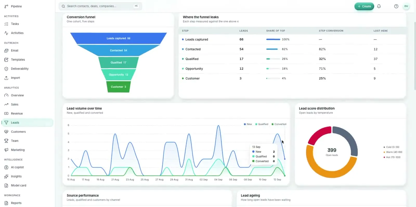
Task: Click the Tasks checklist icon
Action: click(x=6, y=24)
